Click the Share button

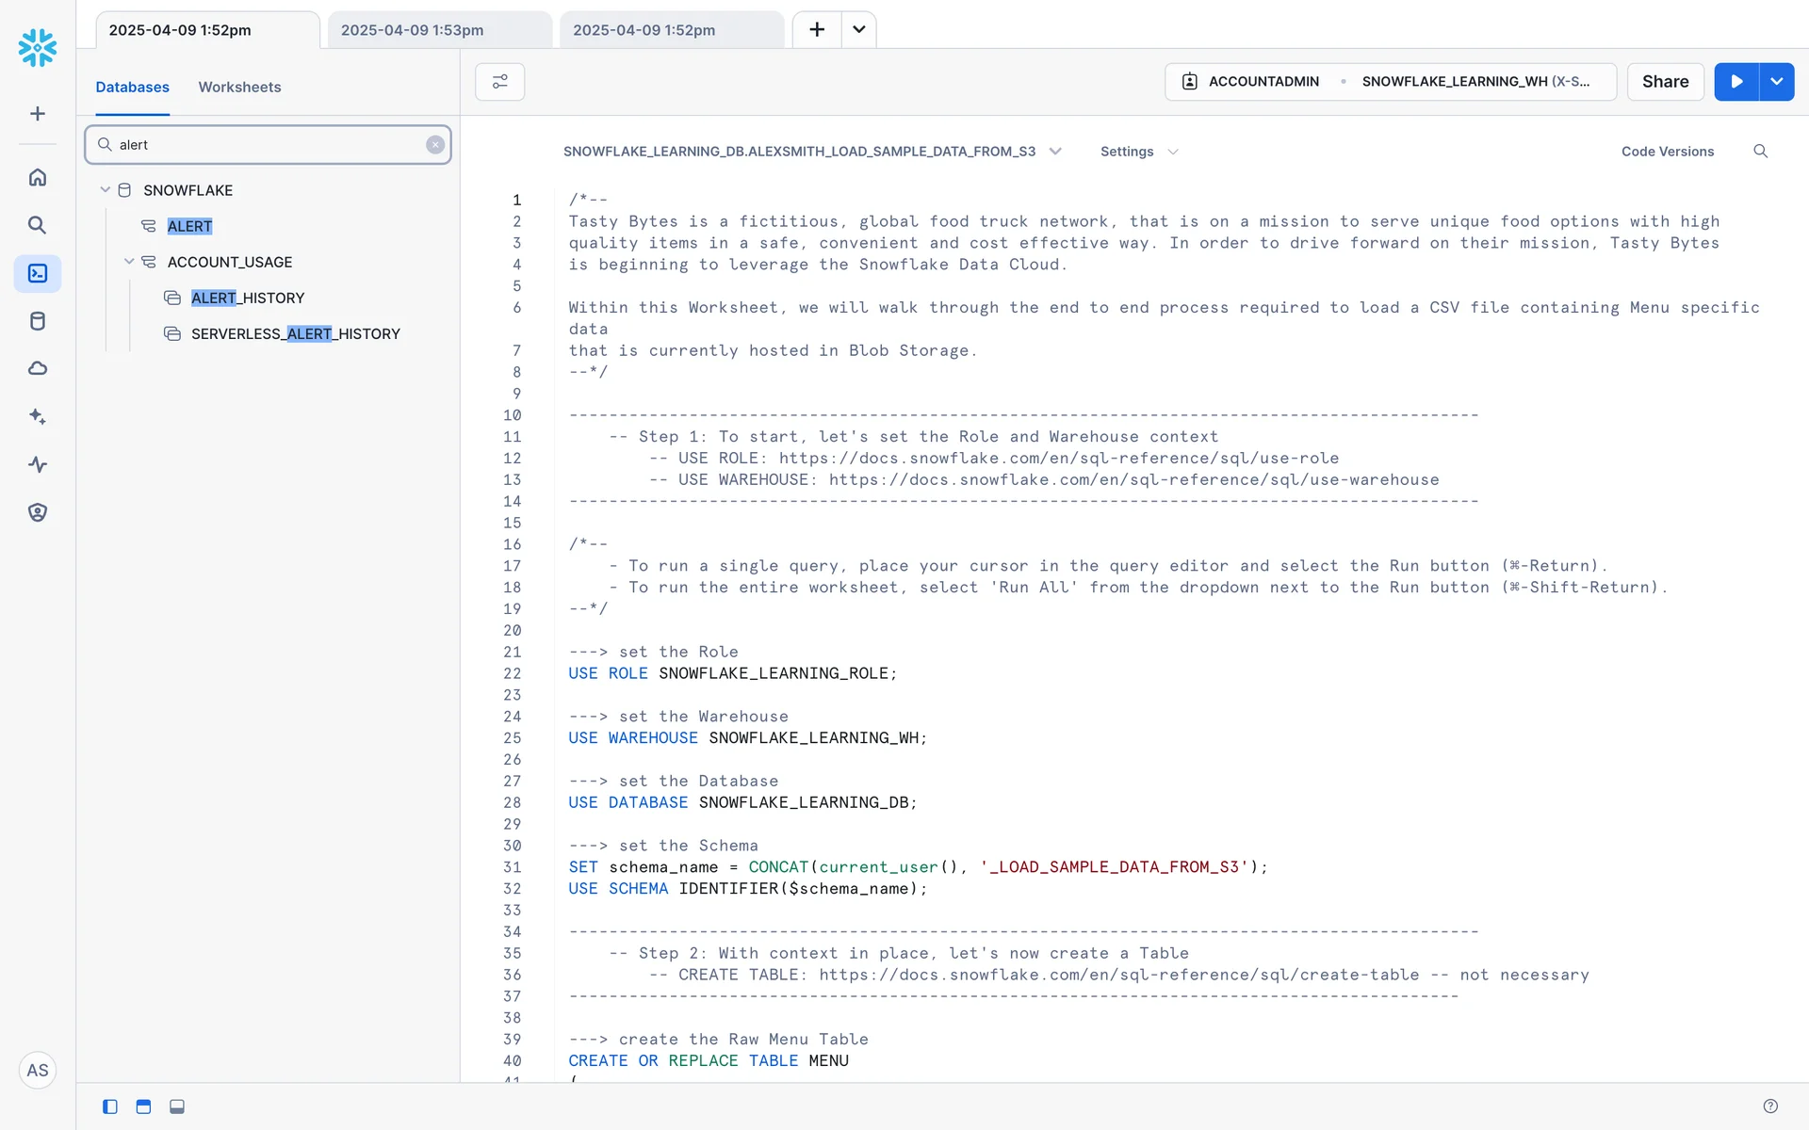tap(1665, 82)
